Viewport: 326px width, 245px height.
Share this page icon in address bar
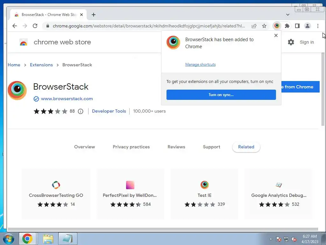(x=254, y=26)
